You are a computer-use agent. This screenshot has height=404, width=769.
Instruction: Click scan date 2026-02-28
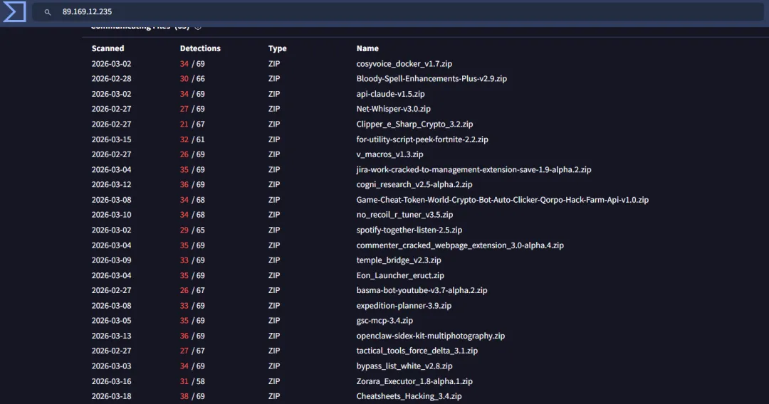click(111, 78)
